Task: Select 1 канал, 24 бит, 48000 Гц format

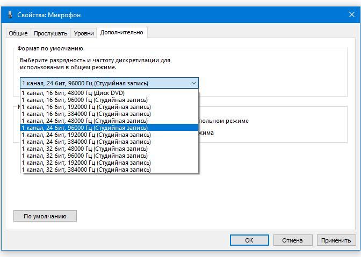Action: point(84,121)
